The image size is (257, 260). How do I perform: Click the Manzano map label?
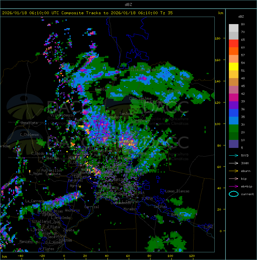[26, 241]
